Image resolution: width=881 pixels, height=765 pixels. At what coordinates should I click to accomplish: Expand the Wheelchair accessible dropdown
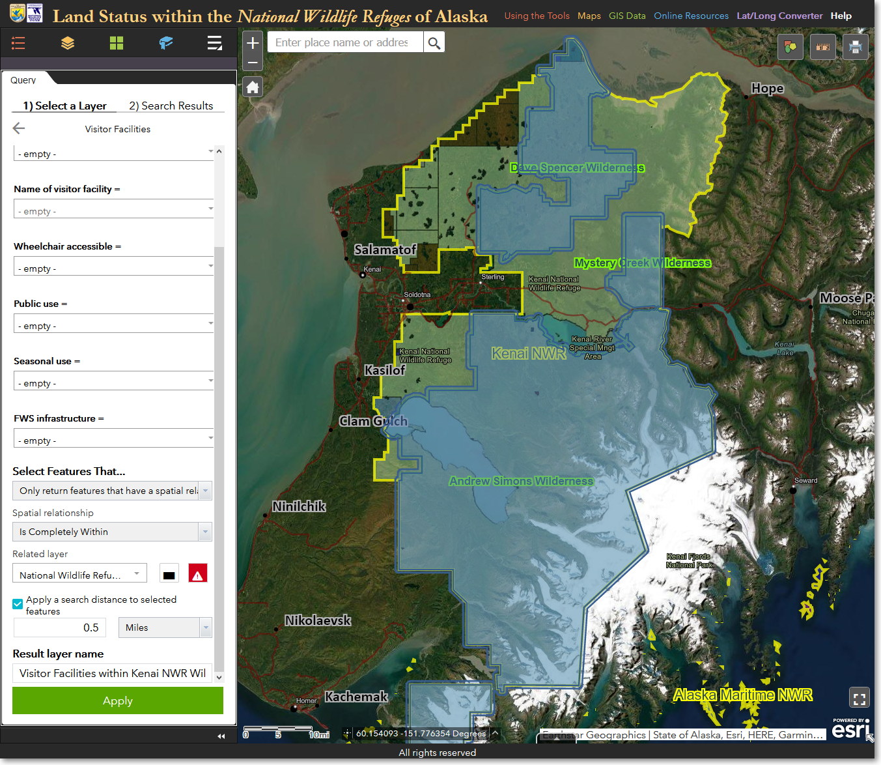click(113, 266)
